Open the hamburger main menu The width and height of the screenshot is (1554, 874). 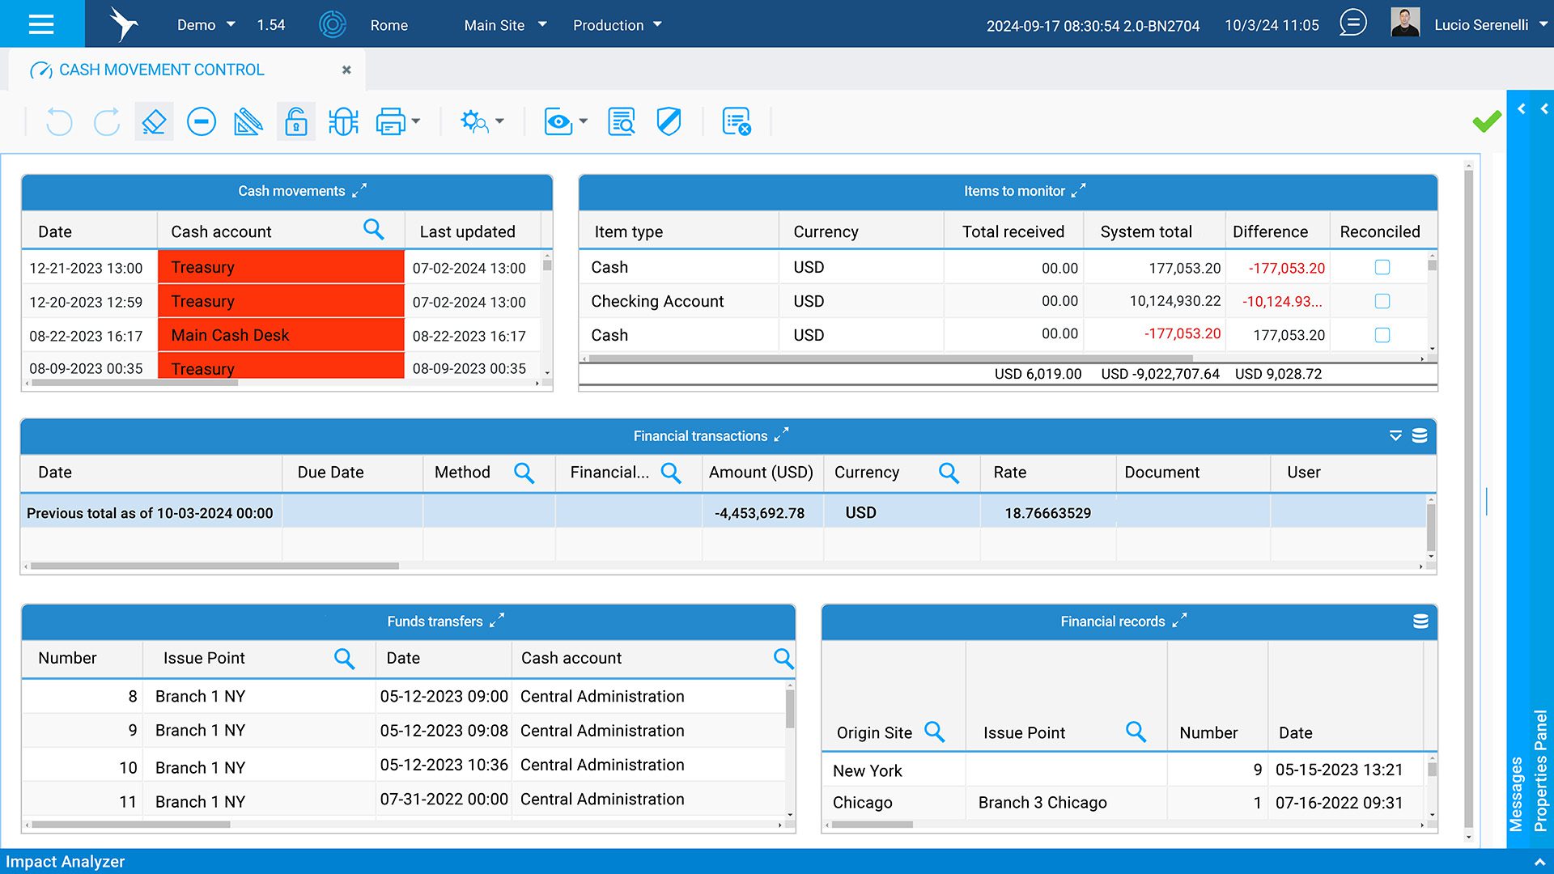pos(41,24)
